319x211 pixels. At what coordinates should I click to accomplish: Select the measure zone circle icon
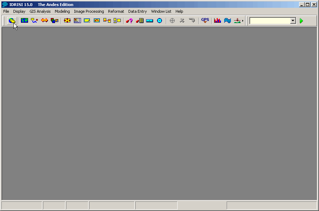[x=159, y=21]
